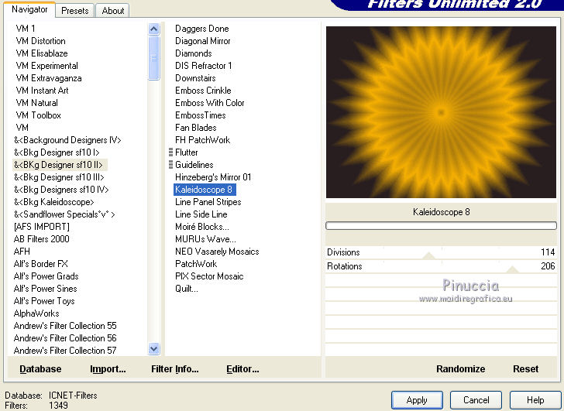Select the AlphaWorks category
Screen dimensions: 564x411
tap(36, 313)
